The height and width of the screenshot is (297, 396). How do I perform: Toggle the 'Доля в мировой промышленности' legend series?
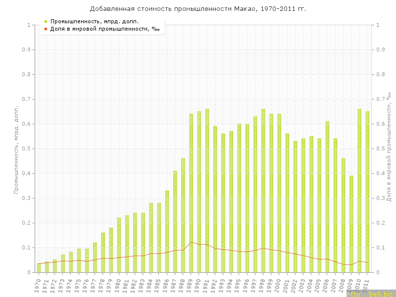(x=104, y=29)
